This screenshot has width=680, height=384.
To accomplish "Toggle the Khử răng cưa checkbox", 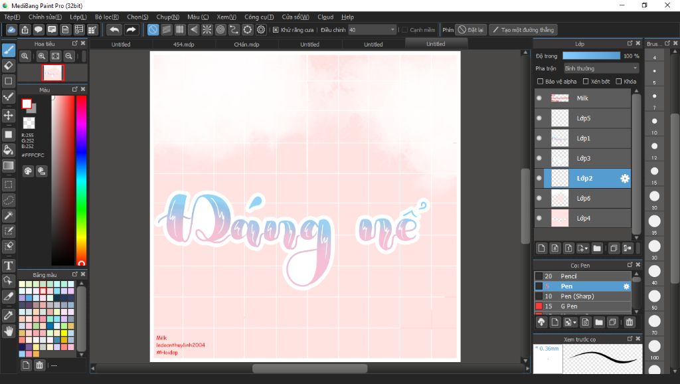I will click(x=276, y=30).
